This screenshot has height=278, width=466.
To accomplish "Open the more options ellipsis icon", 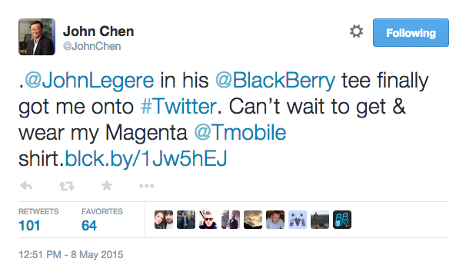I will click(x=147, y=186).
